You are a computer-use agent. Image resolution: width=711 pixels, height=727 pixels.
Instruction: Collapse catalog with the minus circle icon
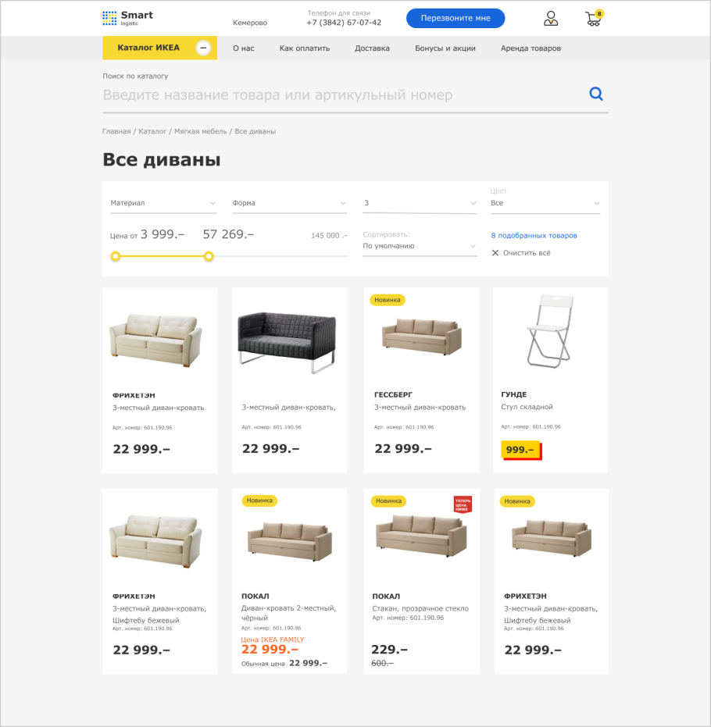(203, 48)
